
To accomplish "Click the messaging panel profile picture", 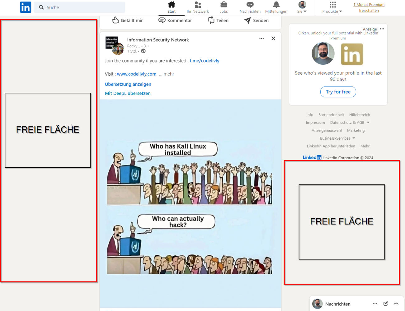I will tap(317, 304).
